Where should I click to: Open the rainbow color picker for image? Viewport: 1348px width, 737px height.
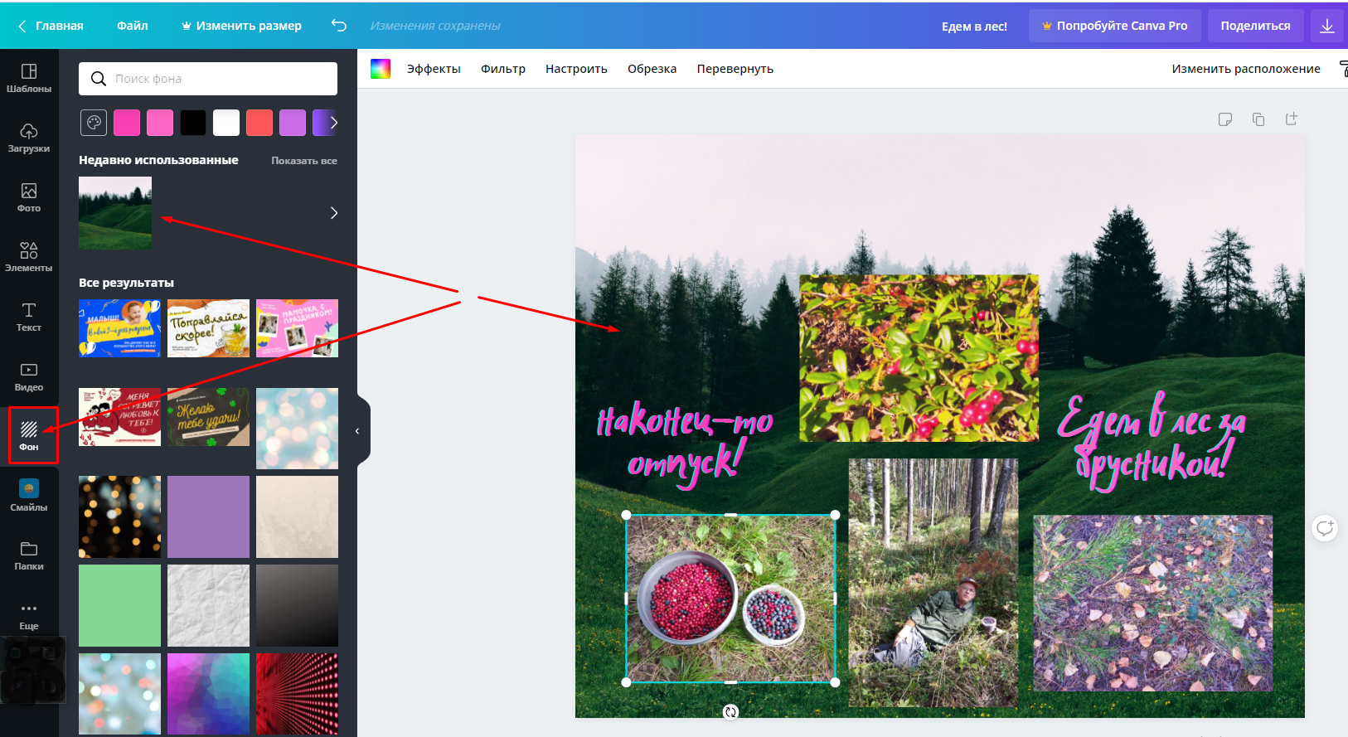pos(381,69)
